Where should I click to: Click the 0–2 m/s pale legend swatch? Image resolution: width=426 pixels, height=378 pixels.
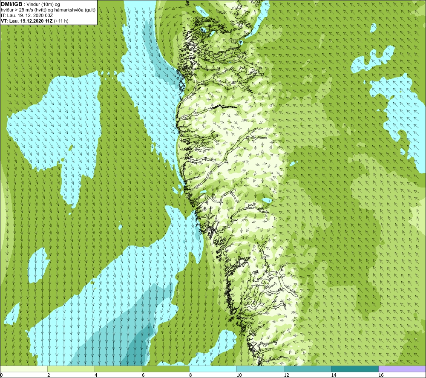coord(24,369)
